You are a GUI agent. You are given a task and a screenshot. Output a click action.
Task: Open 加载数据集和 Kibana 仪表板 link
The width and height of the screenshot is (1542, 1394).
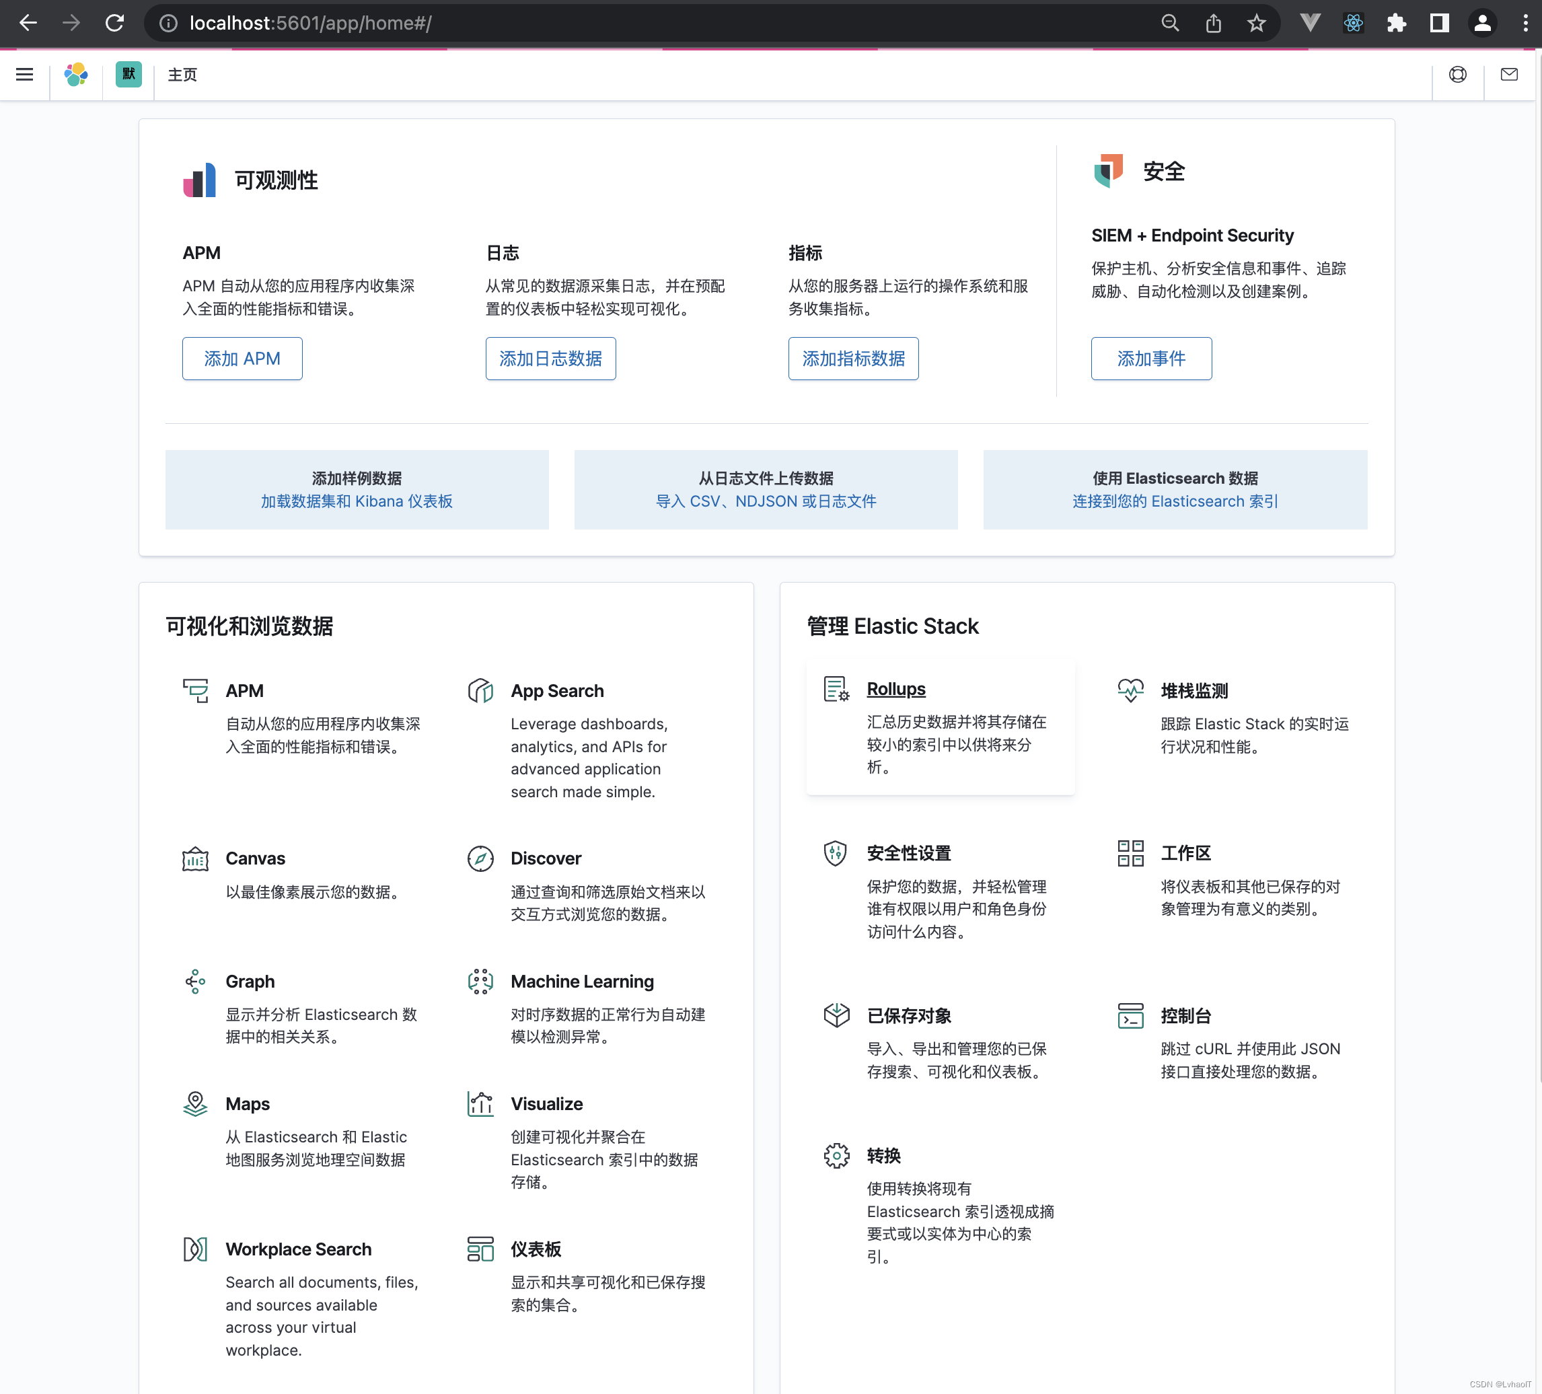point(357,501)
